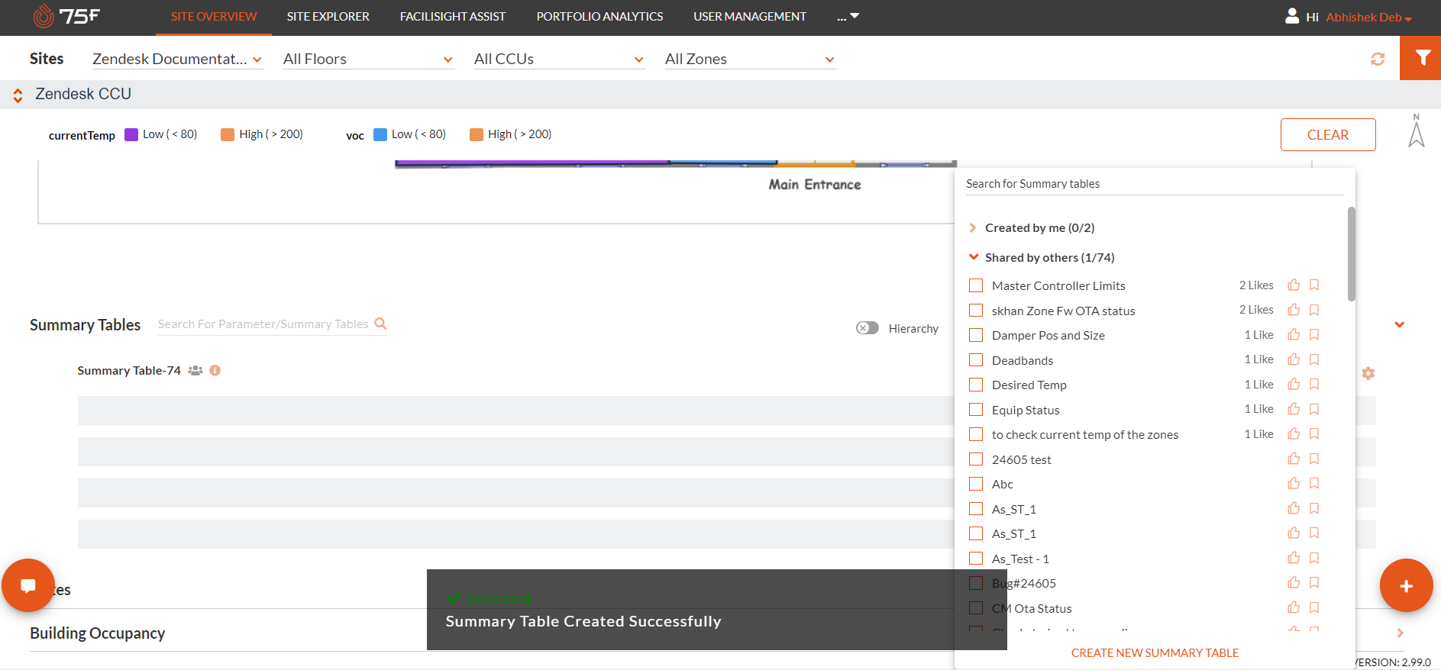
Task: Open the Portfolio Analytics tab
Action: 599,17
